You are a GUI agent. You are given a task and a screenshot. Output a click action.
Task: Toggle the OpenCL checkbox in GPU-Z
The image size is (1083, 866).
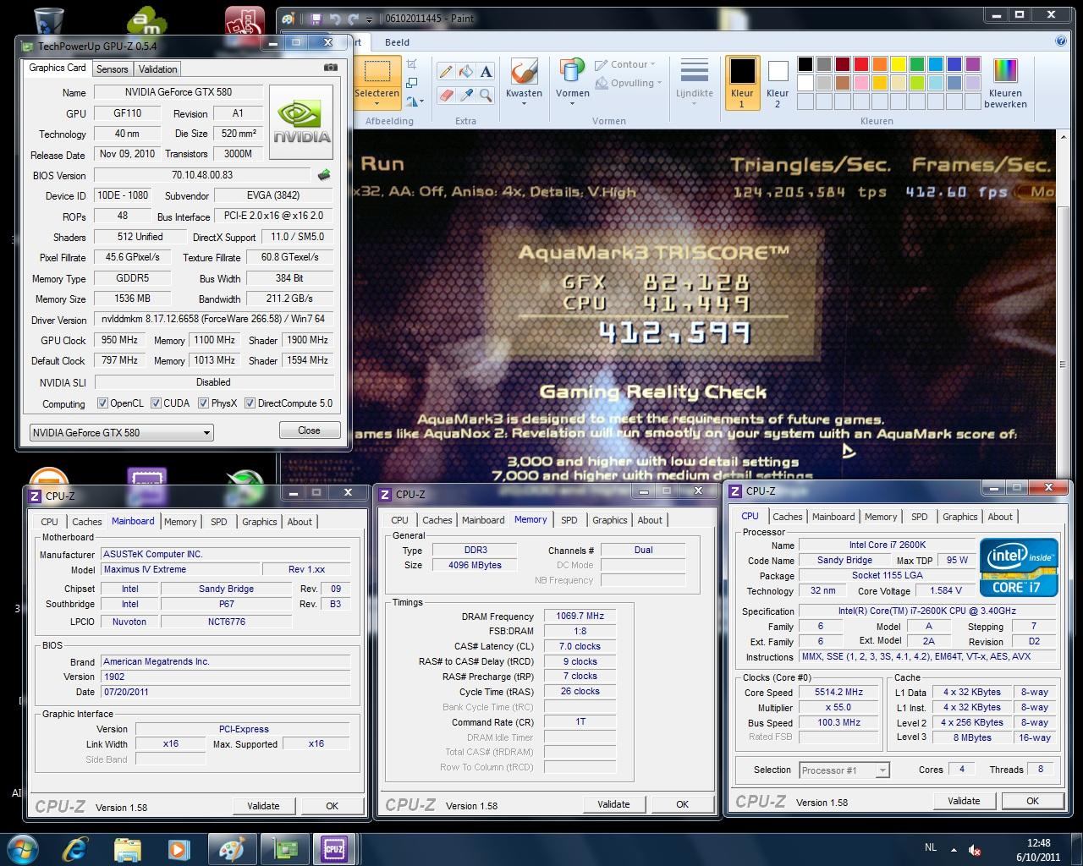pos(102,403)
